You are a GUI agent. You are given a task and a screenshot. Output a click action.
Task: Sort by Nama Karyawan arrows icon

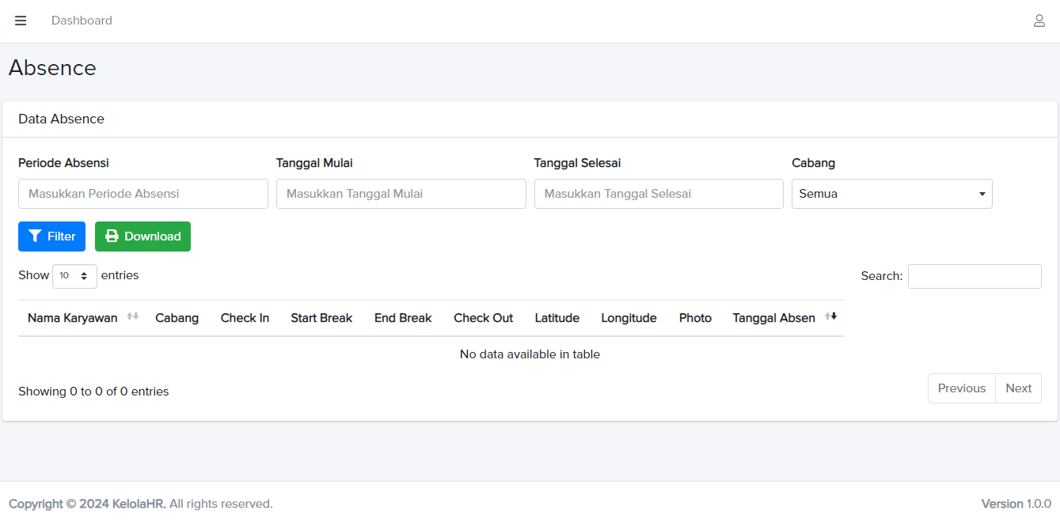[x=132, y=316]
